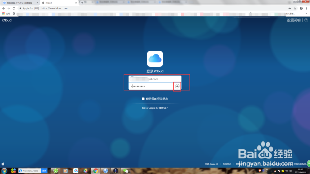The width and height of the screenshot is (310, 174).
Task: Click 忘记了 Apple ID 或密码 link
Action: (x=155, y=108)
